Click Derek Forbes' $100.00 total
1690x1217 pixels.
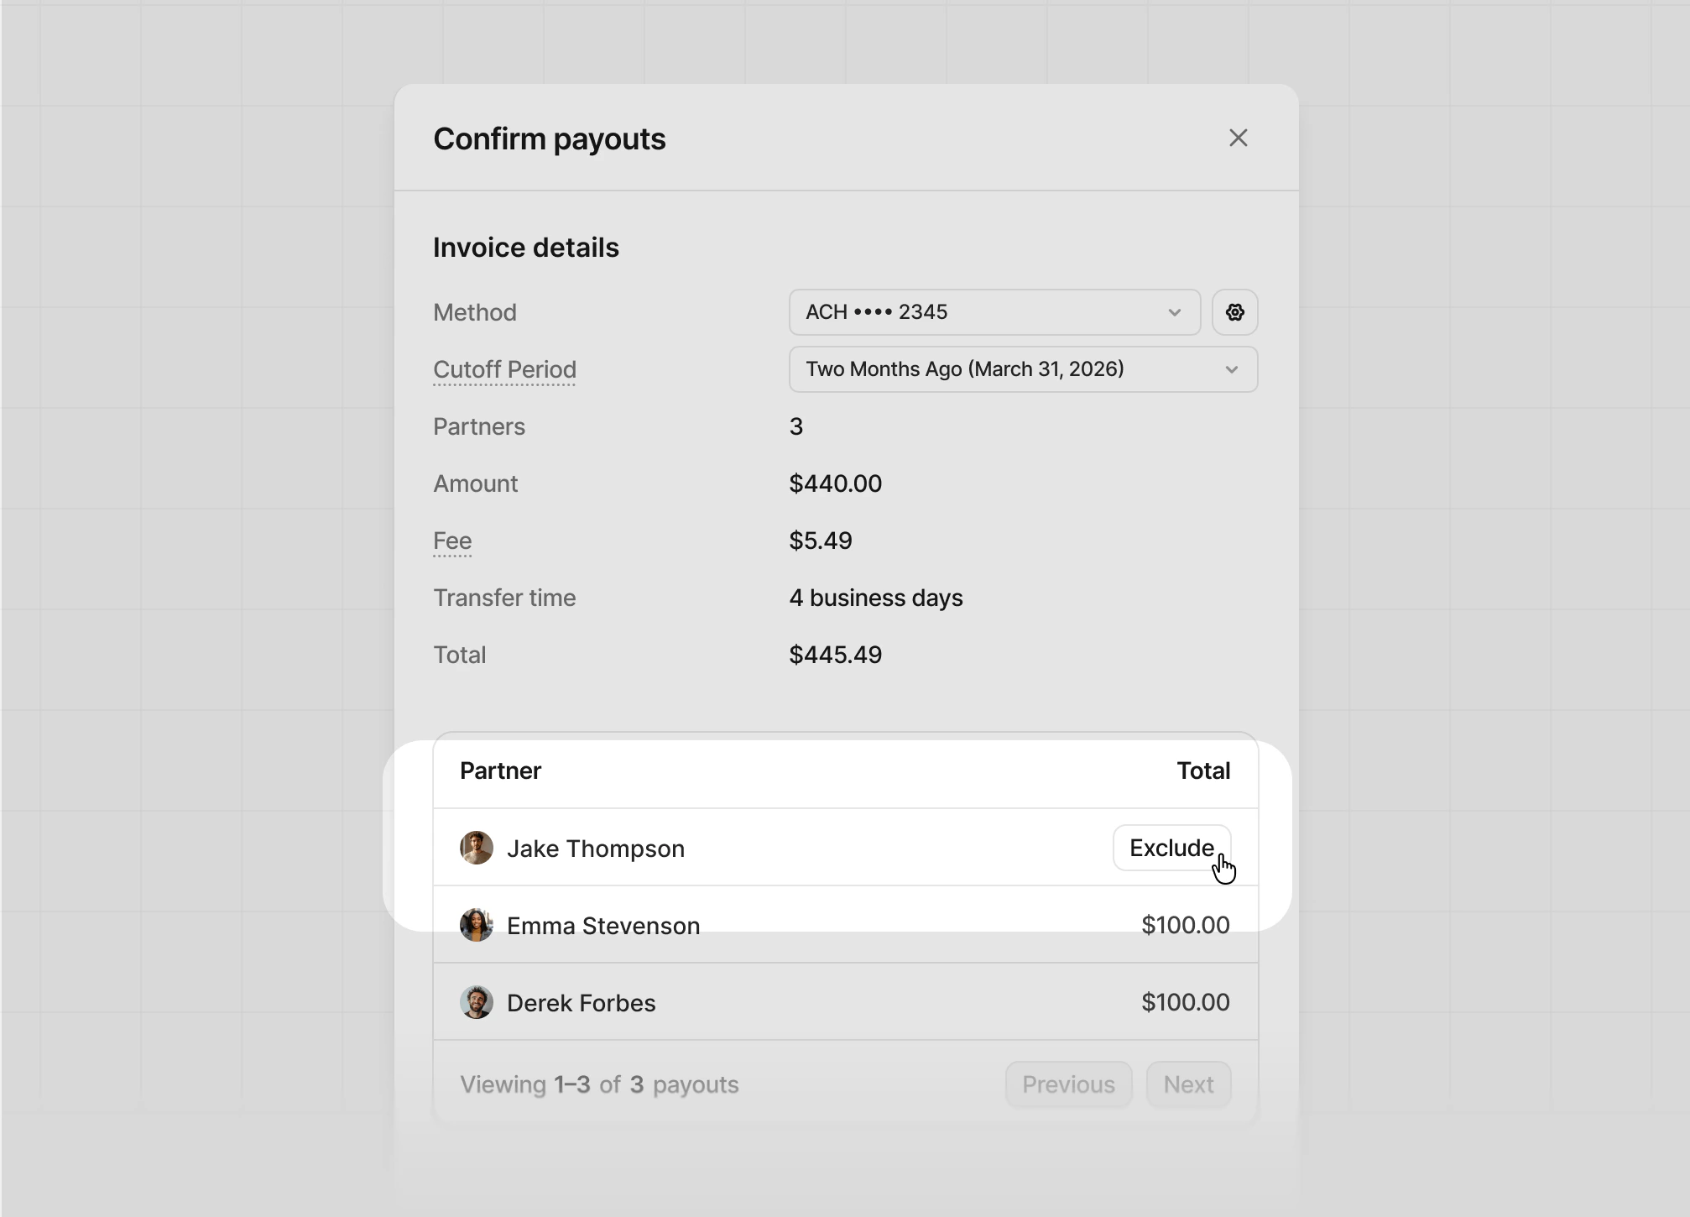pyautogui.click(x=1185, y=1002)
